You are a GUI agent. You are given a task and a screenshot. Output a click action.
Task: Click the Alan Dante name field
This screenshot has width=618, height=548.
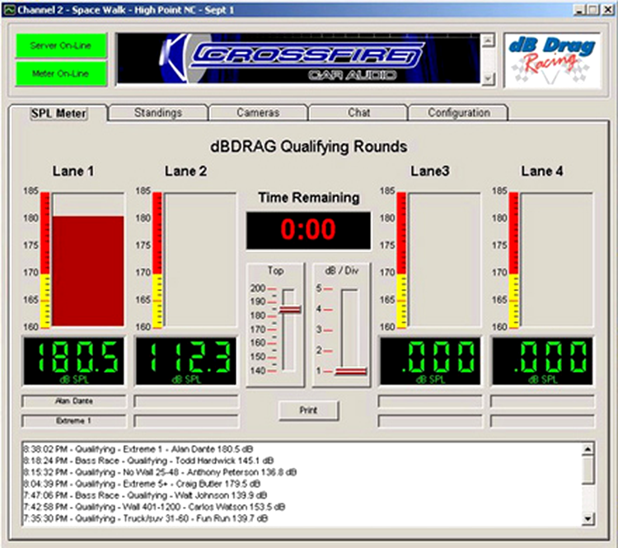[73, 401]
